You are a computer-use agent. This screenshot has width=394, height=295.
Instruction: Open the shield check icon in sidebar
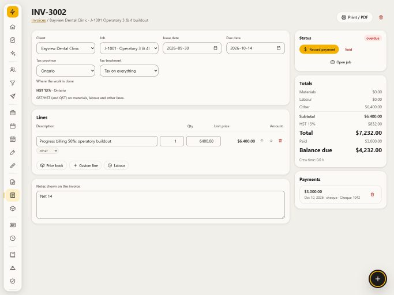tap(13, 281)
